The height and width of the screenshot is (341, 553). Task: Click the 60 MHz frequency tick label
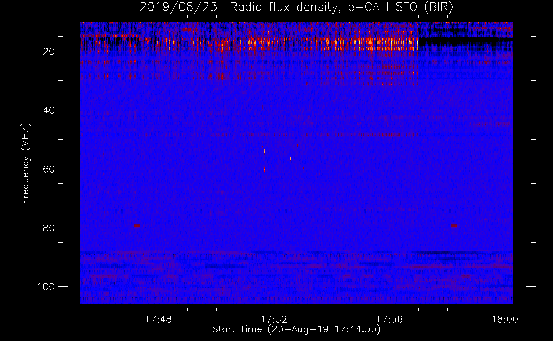49,169
